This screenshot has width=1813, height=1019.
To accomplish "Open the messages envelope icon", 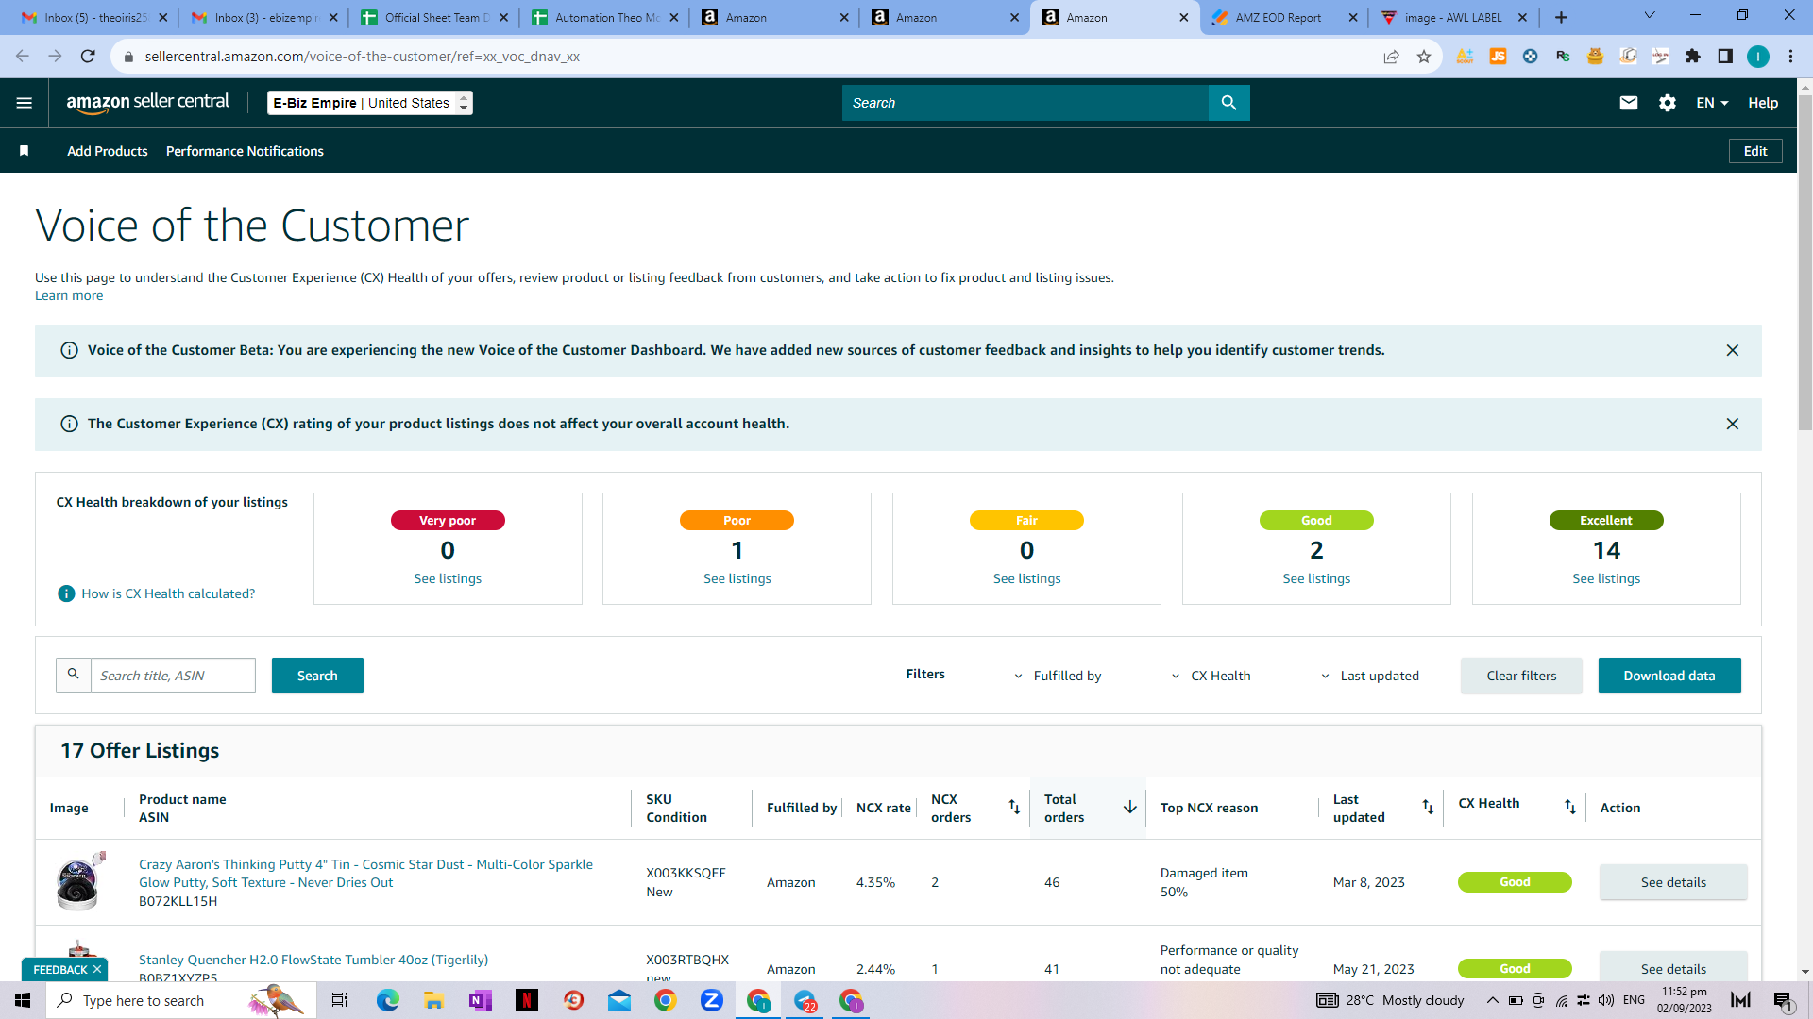I will [x=1629, y=103].
